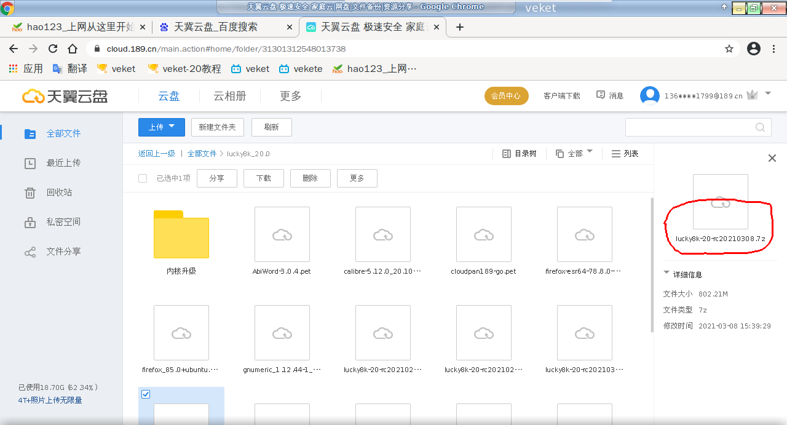Close the file details panel
The height and width of the screenshot is (425, 787).
(x=772, y=158)
